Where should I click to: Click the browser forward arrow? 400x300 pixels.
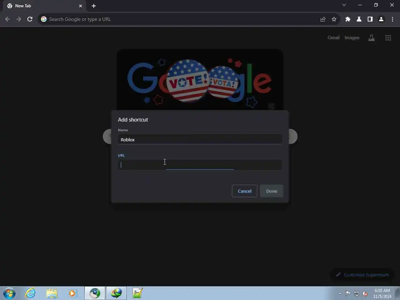pos(19,19)
